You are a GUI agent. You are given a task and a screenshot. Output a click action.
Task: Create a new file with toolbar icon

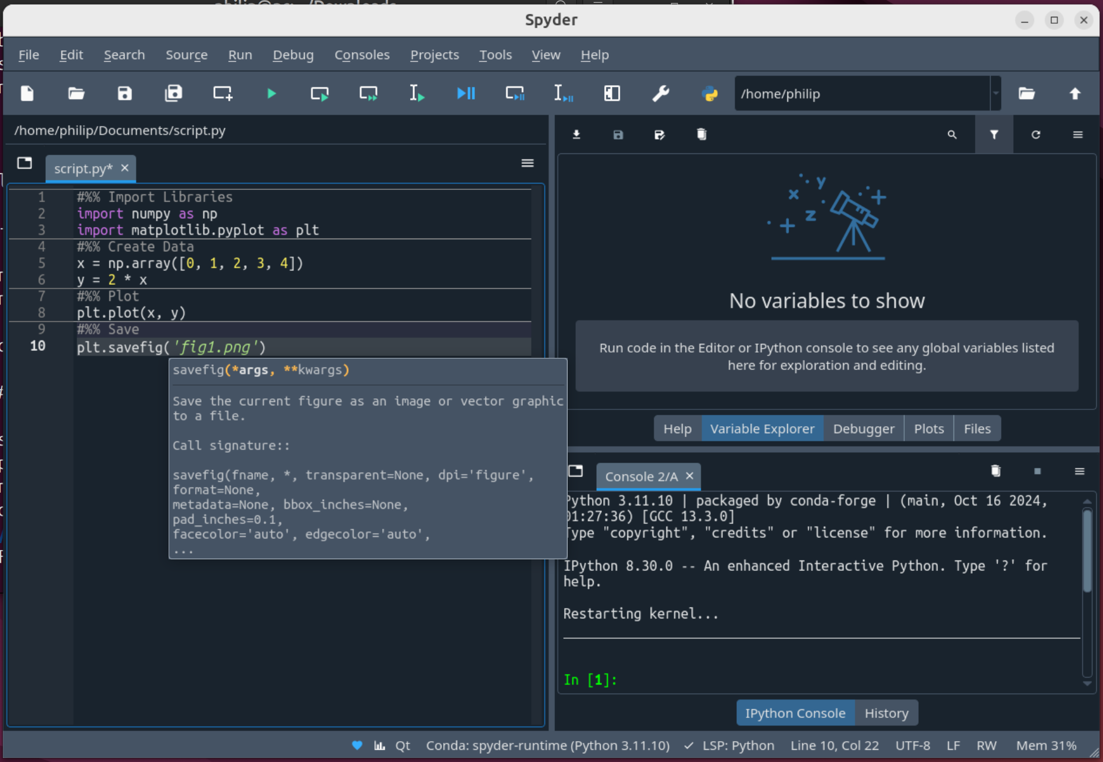[x=27, y=93]
